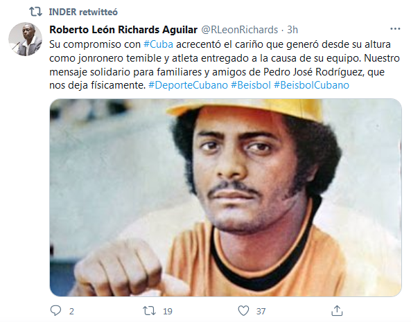Visit the #BeisbolCubano hashtag link
The height and width of the screenshot is (322, 411).
coord(311,85)
